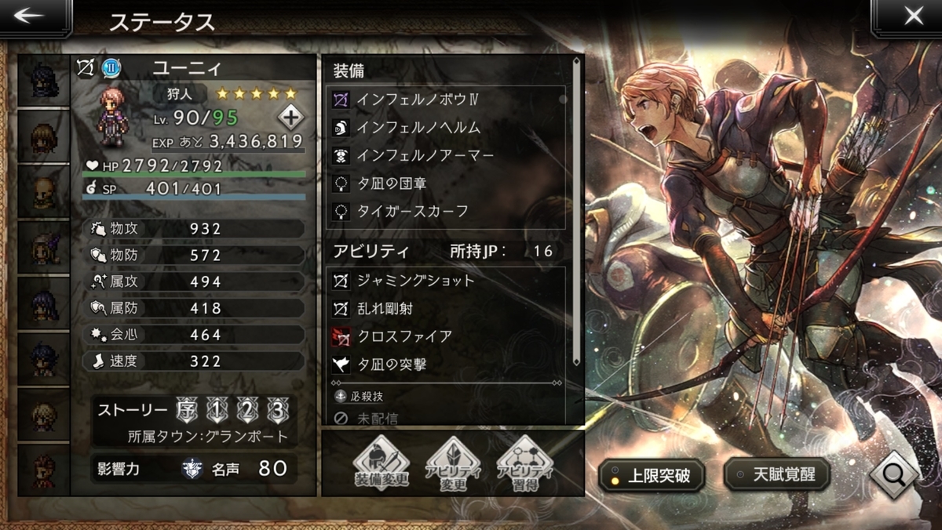Image resolution: width=942 pixels, height=530 pixels.
Task: Go back with the top-left arrow
Action: point(35,17)
